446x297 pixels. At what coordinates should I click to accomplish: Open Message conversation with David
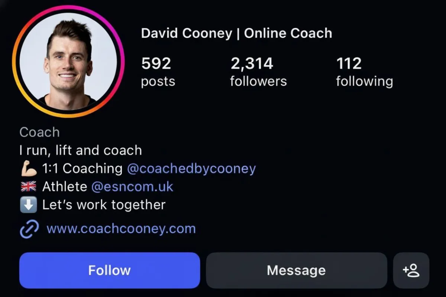296,270
